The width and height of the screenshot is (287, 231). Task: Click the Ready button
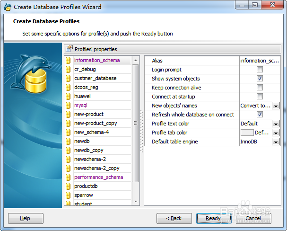click(214, 218)
